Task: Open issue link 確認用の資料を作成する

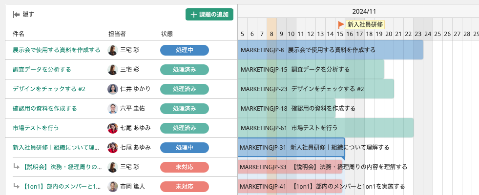Action: pos(45,109)
